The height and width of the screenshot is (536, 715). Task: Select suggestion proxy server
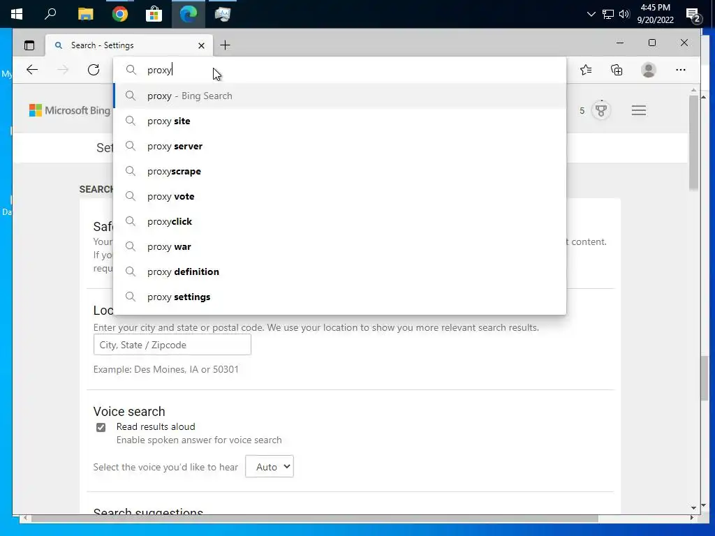[340, 146]
